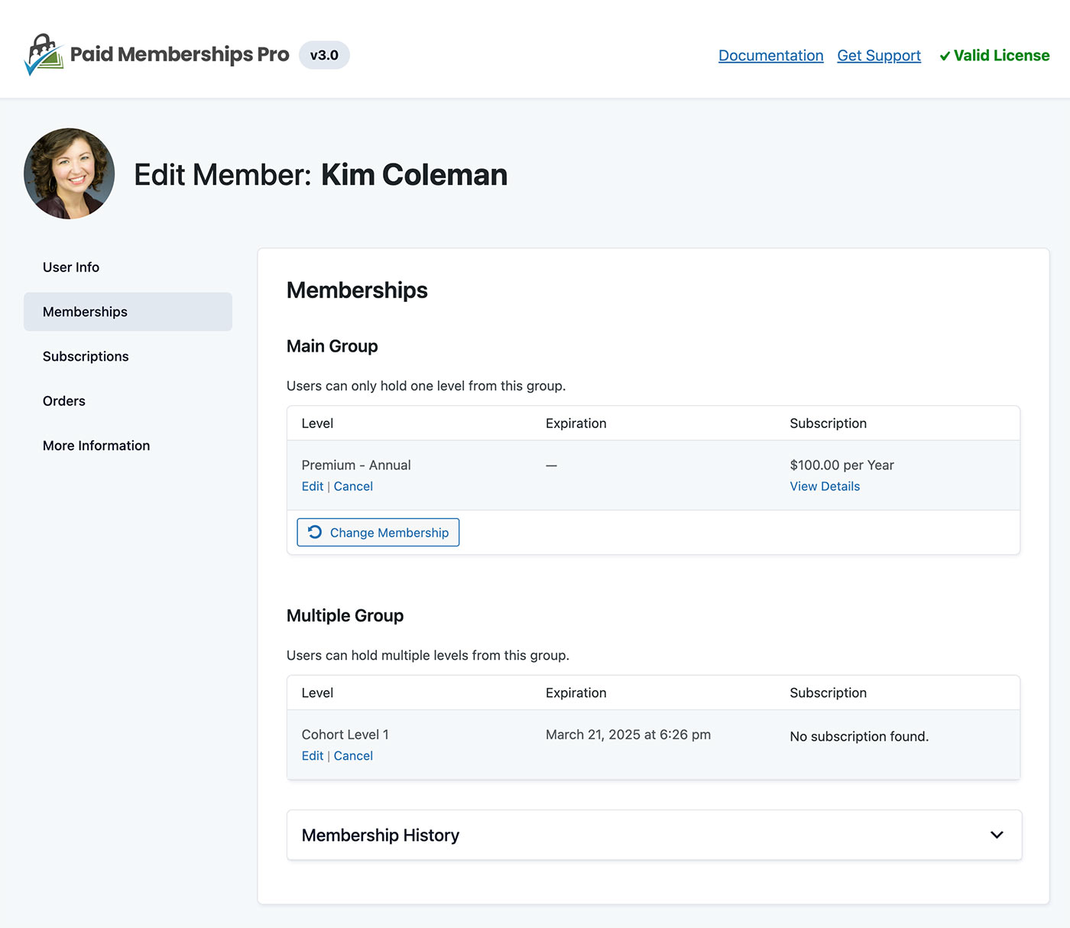View More Information for this member
Screen dimensions: 1070x928
(x=96, y=445)
